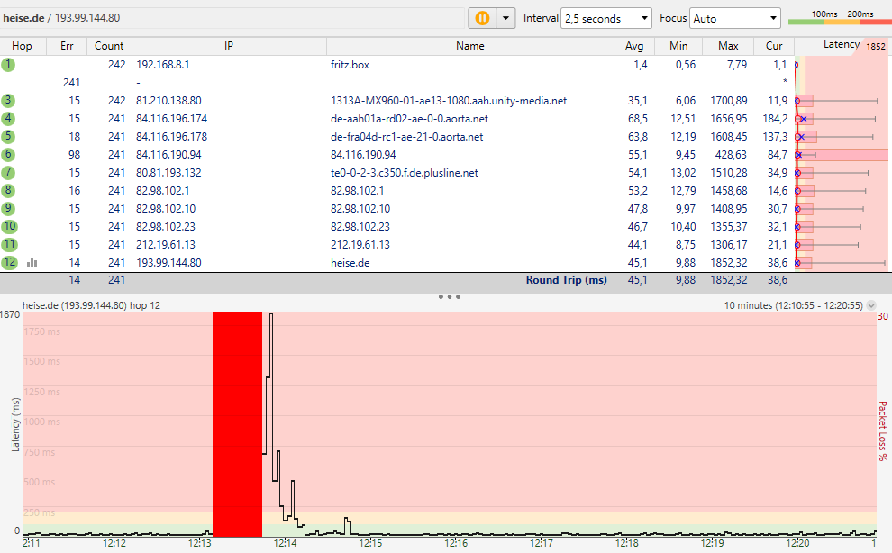Select the hop 6 green circle
Screen dimensions: 892x553
(x=8, y=155)
